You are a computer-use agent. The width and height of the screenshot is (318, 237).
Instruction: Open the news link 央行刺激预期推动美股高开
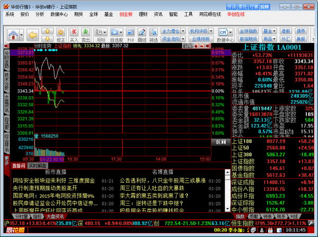point(45,188)
